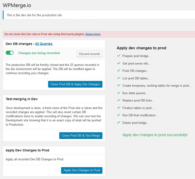The width and height of the screenshot is (195, 179).
Task: Click checkmark icon beside Delete prod bridge
Action: click(x=119, y=122)
